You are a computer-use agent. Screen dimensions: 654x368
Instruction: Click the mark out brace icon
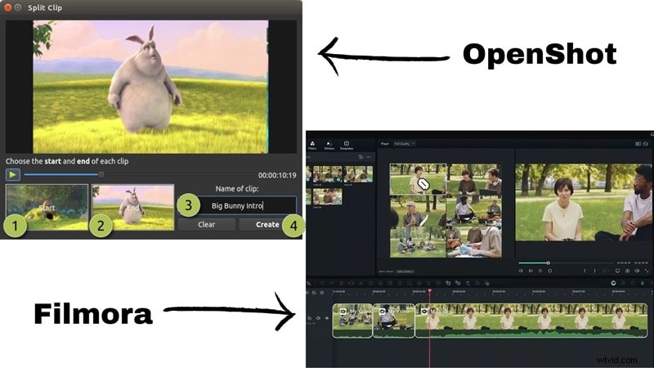click(595, 271)
